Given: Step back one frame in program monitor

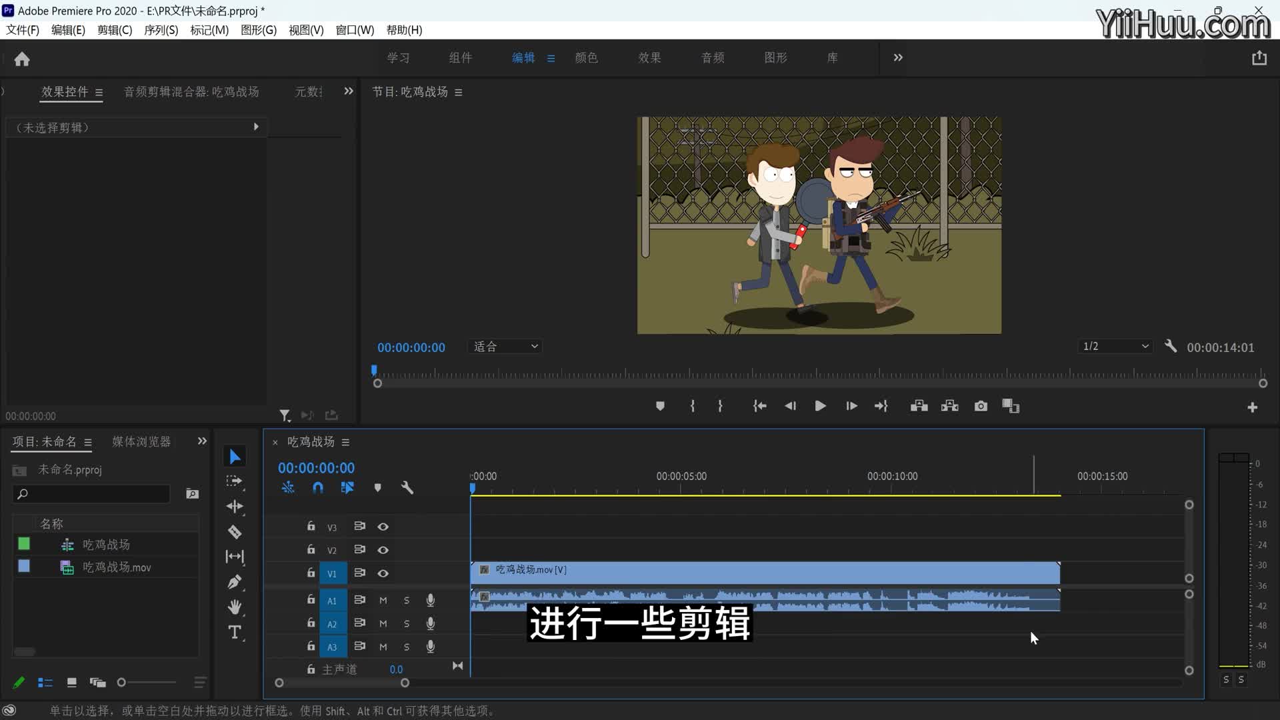Looking at the screenshot, I should 790,406.
